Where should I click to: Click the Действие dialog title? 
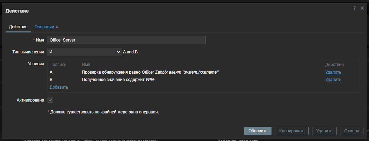[17, 11]
